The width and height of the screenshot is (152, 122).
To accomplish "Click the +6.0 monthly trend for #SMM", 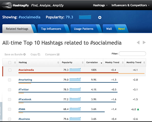I will (133, 109).
